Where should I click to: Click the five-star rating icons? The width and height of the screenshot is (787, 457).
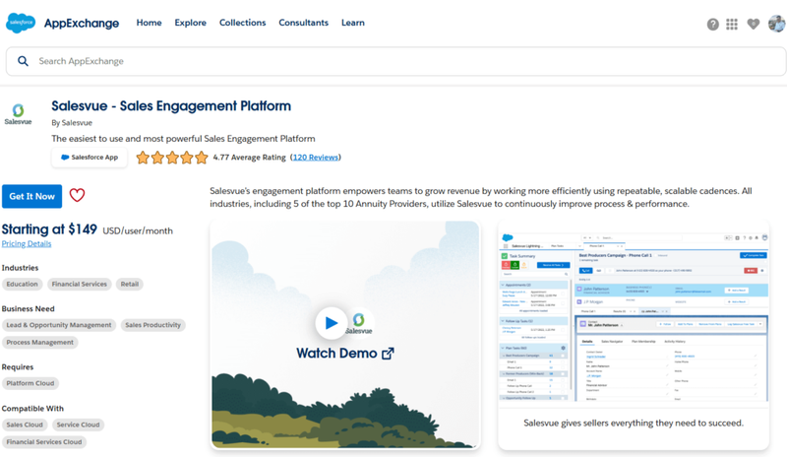pos(172,158)
